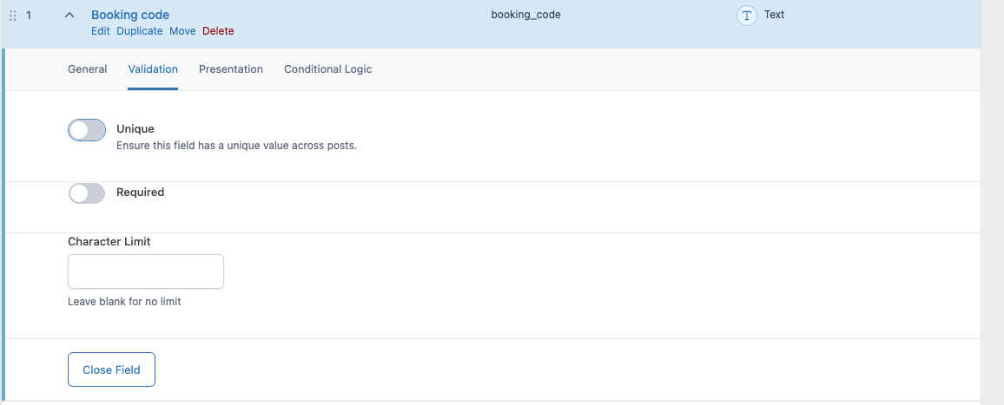The height and width of the screenshot is (405, 1004).
Task: Click the 'Leave blank for no limit' hint
Action: point(124,301)
